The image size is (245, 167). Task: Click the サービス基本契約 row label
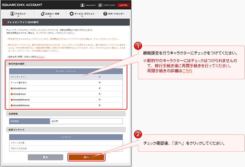pos(19,83)
